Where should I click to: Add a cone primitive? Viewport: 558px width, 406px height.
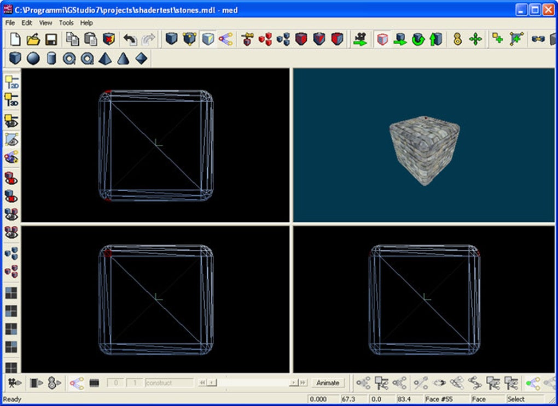[x=123, y=58]
